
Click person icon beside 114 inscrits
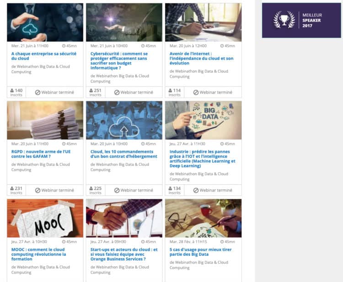[x=170, y=90]
